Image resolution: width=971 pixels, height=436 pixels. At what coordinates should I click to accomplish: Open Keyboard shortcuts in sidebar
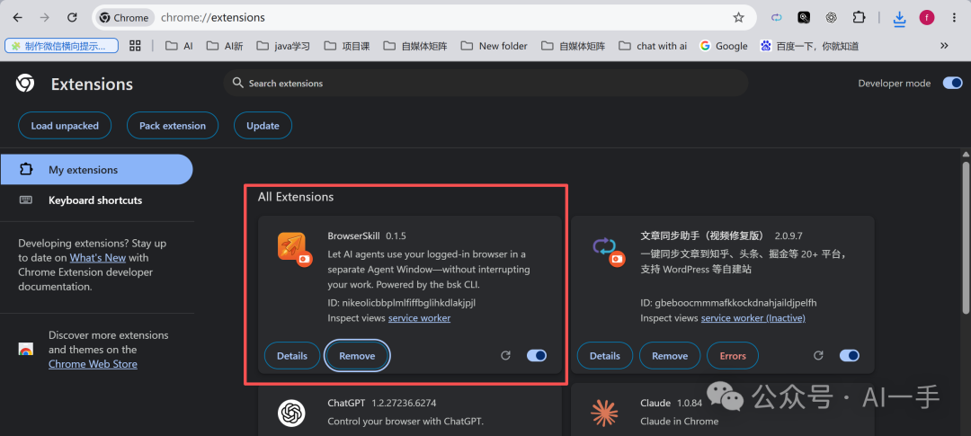point(96,200)
